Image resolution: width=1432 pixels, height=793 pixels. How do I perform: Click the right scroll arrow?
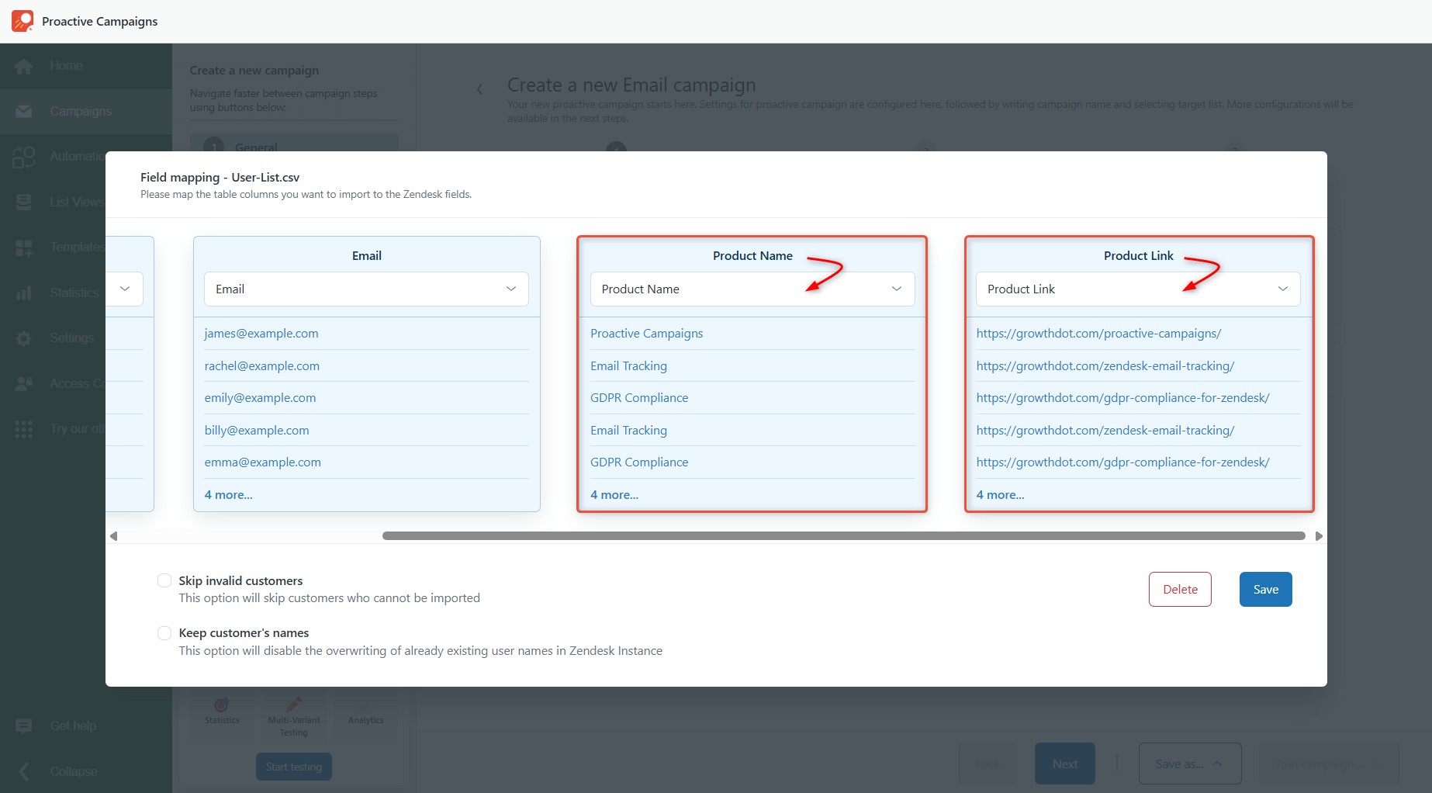[x=1319, y=536]
